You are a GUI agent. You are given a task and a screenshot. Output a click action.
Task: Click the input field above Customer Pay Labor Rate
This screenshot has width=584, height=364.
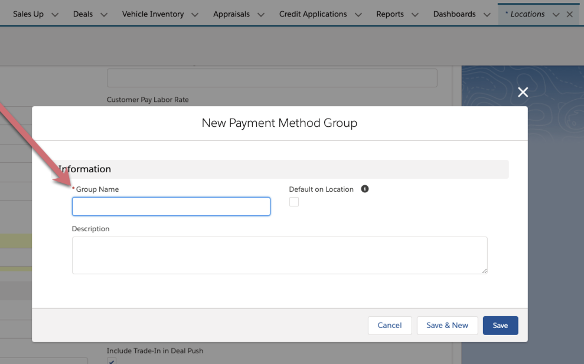(272, 78)
